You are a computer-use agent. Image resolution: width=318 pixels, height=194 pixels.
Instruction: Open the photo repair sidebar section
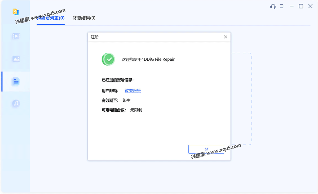click(x=16, y=59)
